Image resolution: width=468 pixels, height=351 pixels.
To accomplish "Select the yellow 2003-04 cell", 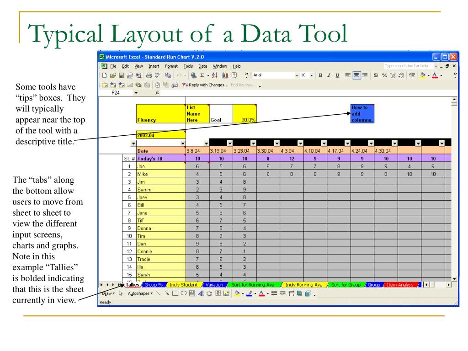I will pyautogui.click(x=161, y=135).
